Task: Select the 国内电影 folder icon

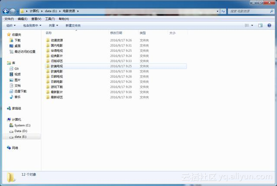Action: tap(48, 45)
